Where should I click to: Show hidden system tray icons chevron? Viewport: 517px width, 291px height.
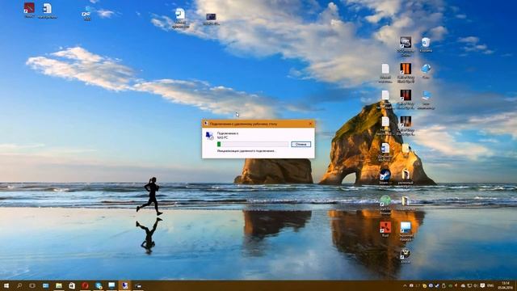coord(405,285)
